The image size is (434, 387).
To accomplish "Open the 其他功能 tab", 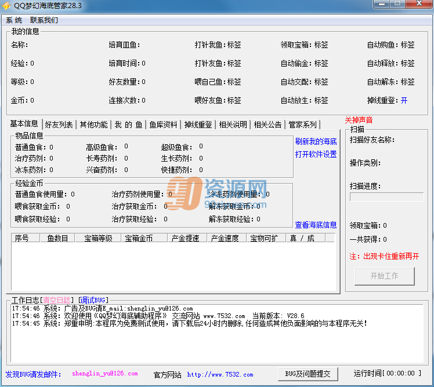I will 93,125.
